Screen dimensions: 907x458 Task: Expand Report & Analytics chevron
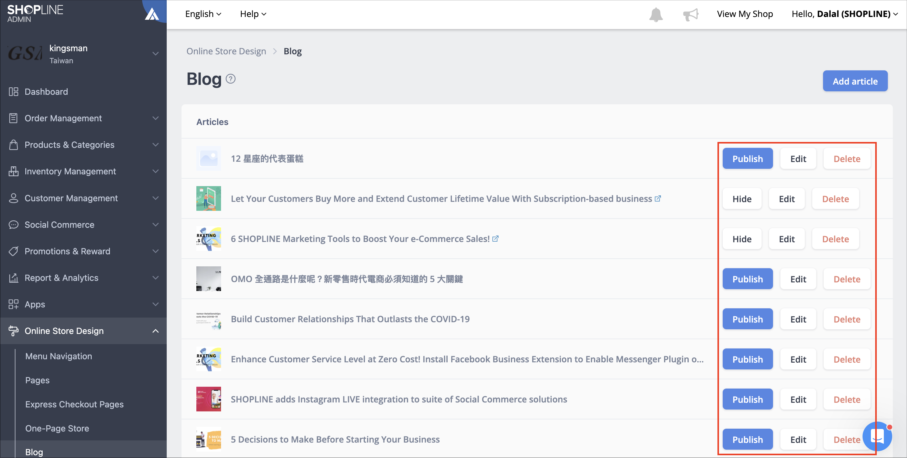155,278
